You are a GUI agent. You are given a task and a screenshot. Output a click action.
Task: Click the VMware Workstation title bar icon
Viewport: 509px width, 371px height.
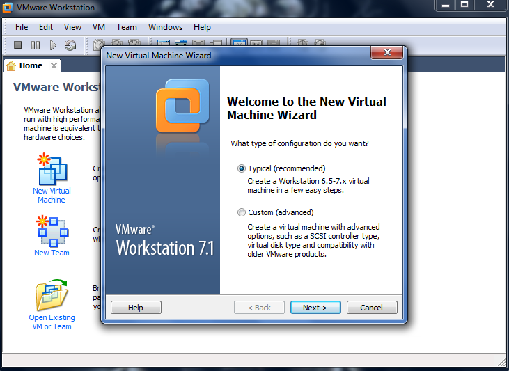[8, 7]
